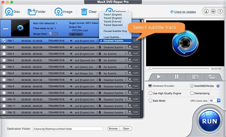Open the audio track dropdown for title 12

[86, 112]
